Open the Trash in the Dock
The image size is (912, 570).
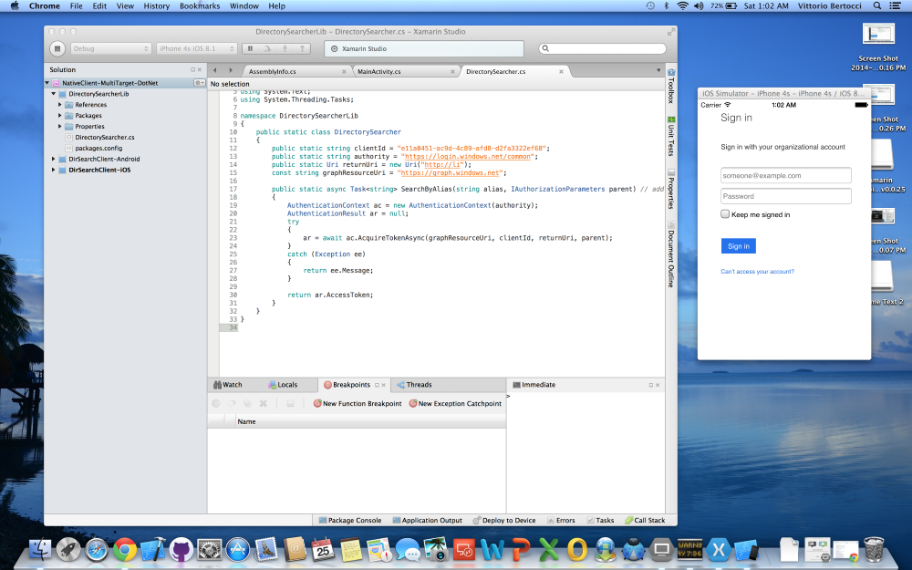(x=874, y=549)
